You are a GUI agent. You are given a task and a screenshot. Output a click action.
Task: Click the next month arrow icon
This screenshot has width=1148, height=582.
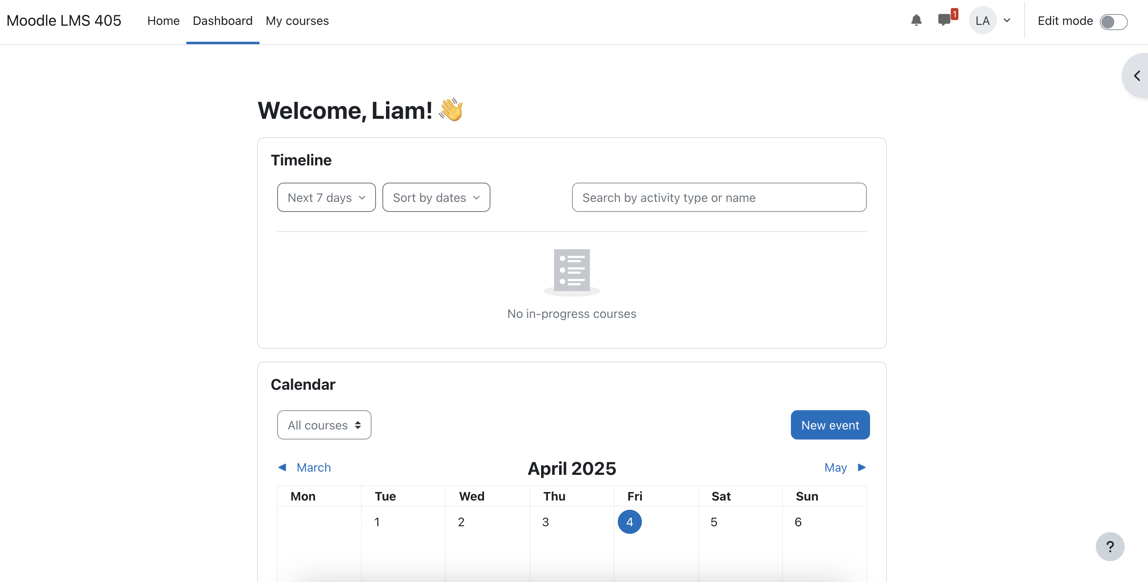pos(862,467)
